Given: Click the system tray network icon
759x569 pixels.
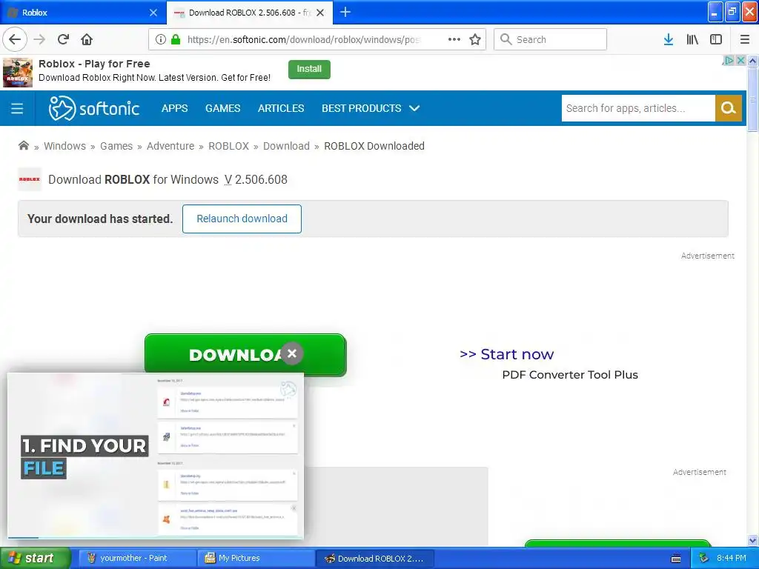Looking at the screenshot, I should [x=704, y=559].
